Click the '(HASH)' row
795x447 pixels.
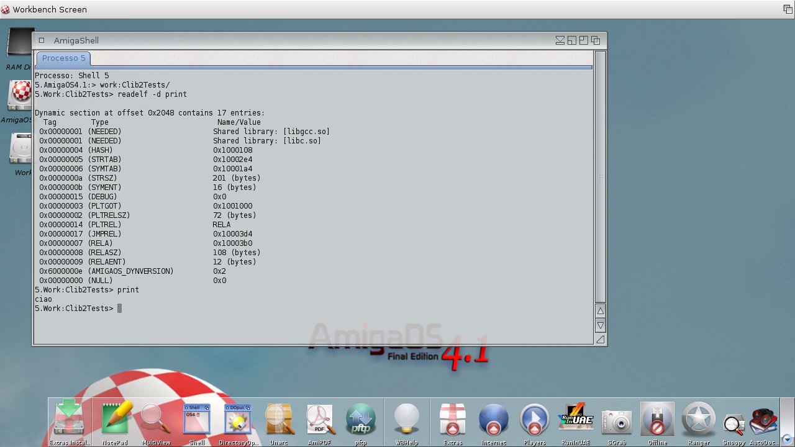tap(146, 150)
